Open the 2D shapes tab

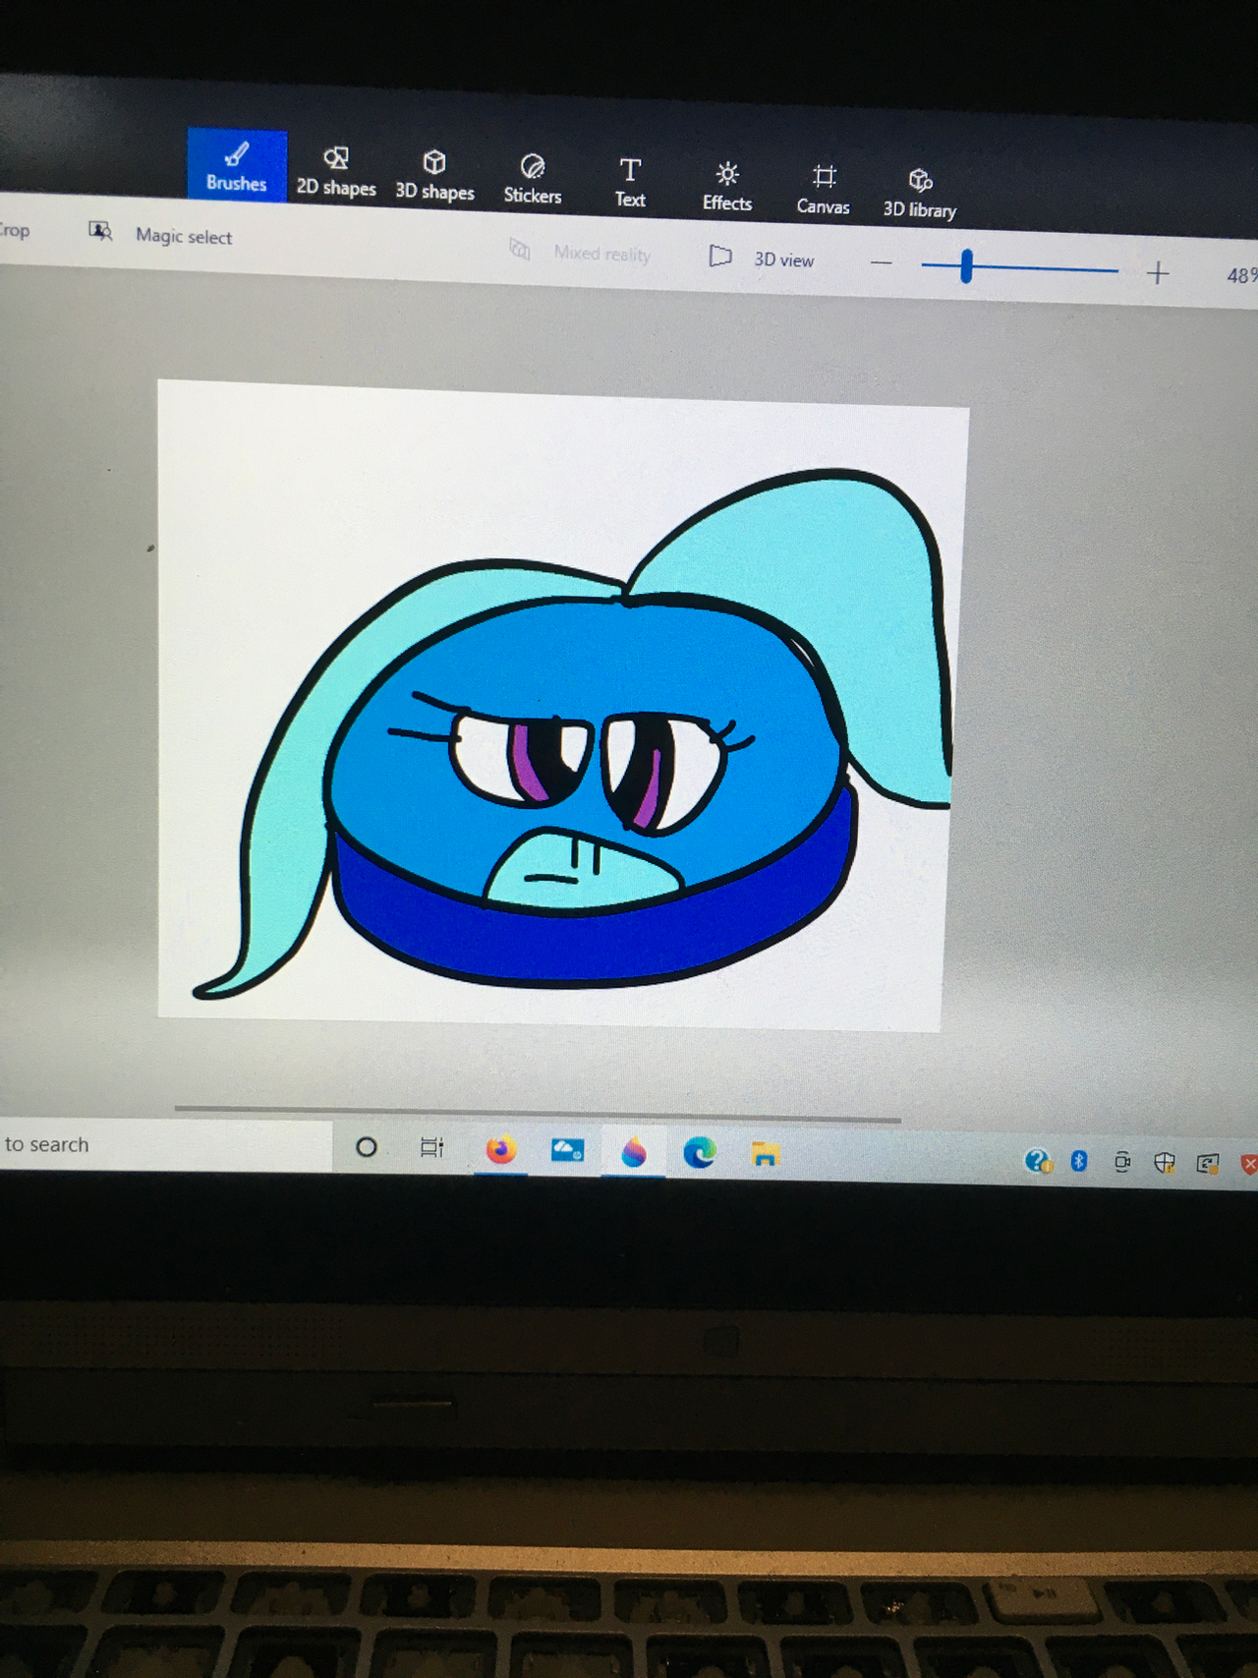[x=336, y=172]
